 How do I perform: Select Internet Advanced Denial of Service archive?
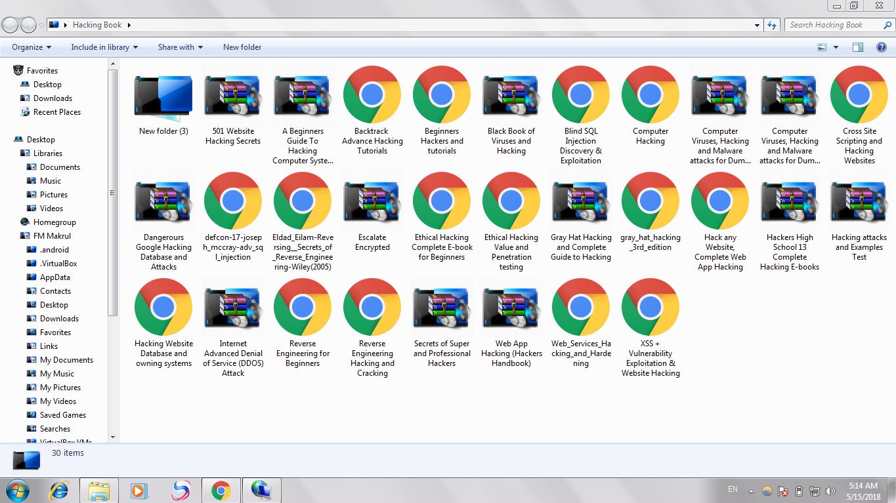(233, 328)
